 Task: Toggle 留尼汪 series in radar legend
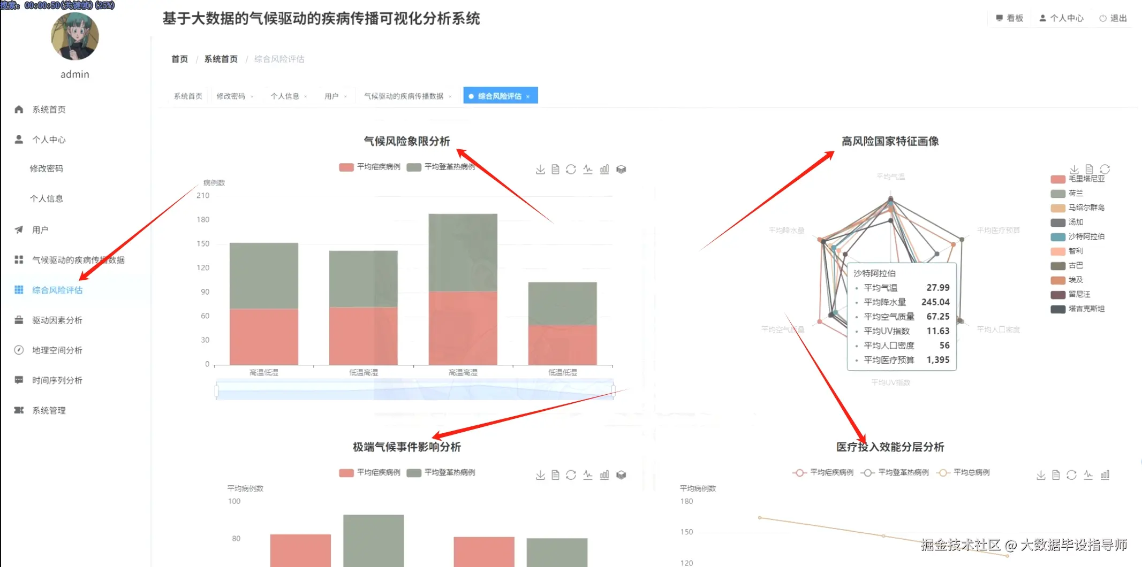click(1071, 294)
